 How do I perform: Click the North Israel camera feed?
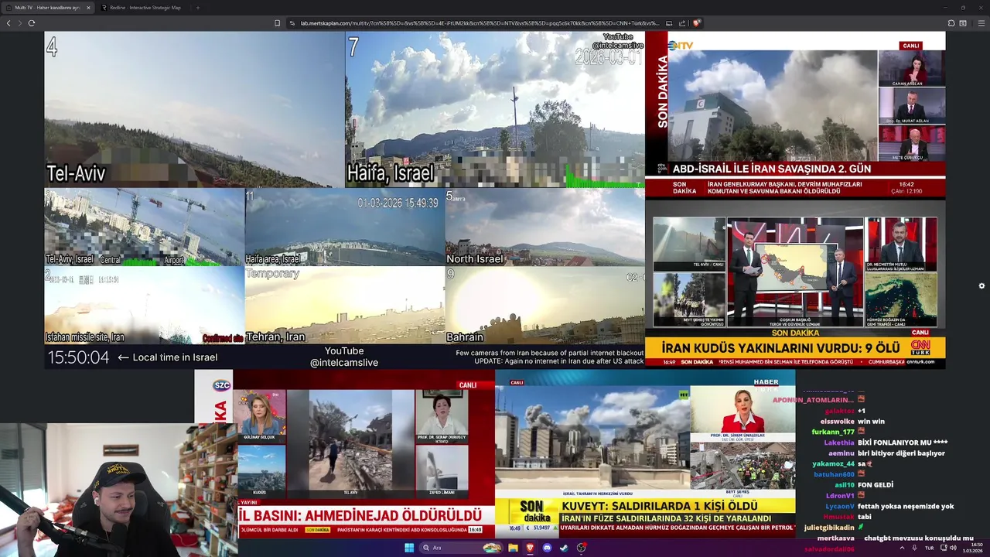pos(544,227)
